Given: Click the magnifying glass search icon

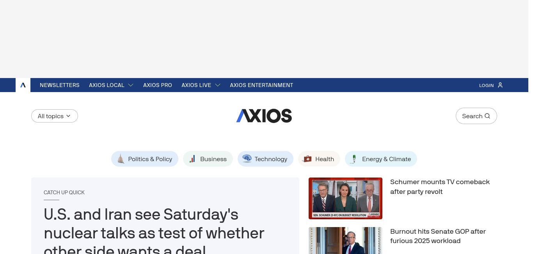Looking at the screenshot, I should (x=487, y=116).
